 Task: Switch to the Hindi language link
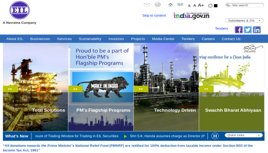(180, 5)
